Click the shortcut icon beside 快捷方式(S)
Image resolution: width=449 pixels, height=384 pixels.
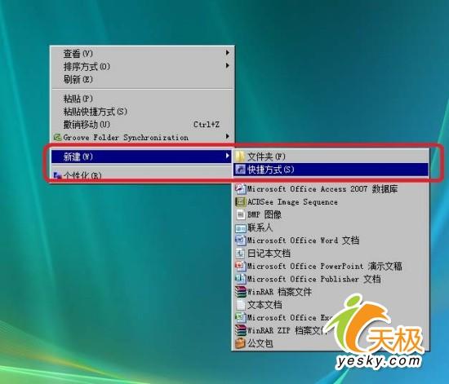[x=240, y=170]
